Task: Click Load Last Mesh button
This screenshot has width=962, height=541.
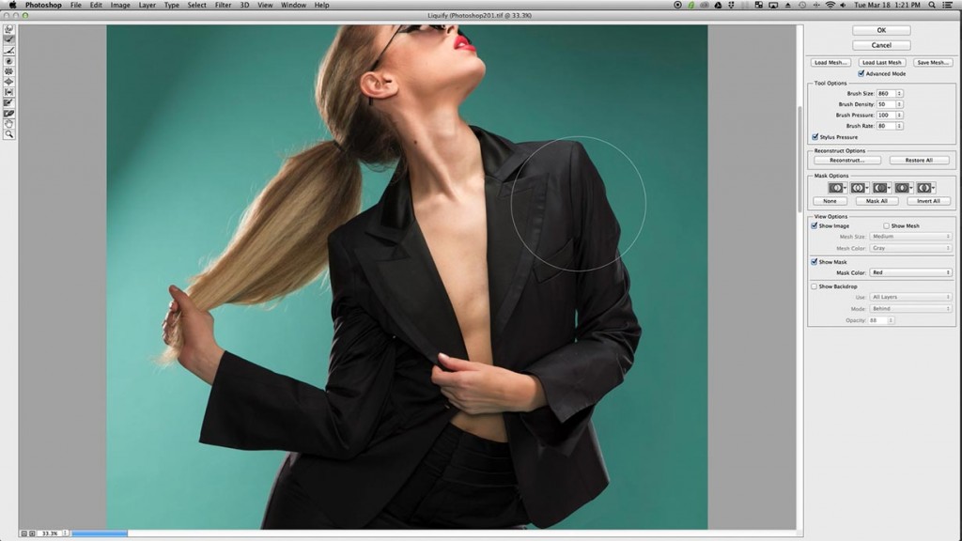Action: [x=881, y=63]
